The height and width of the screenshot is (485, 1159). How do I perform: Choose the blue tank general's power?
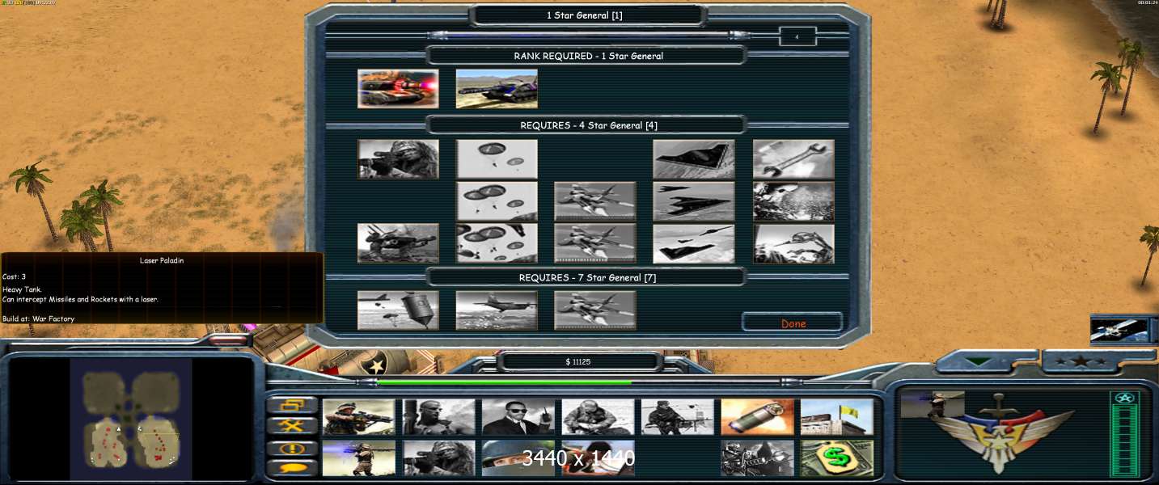[x=497, y=89]
